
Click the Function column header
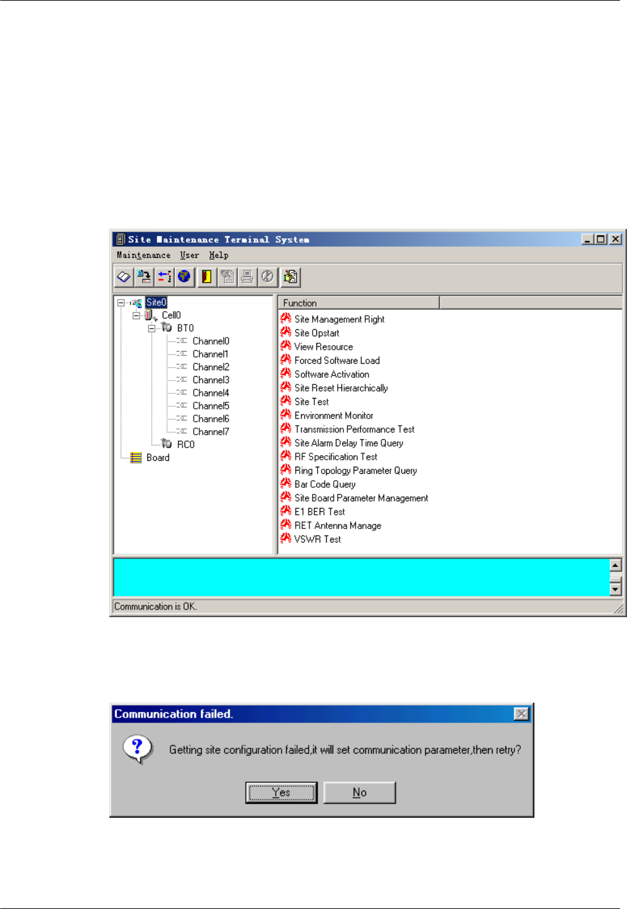[359, 303]
